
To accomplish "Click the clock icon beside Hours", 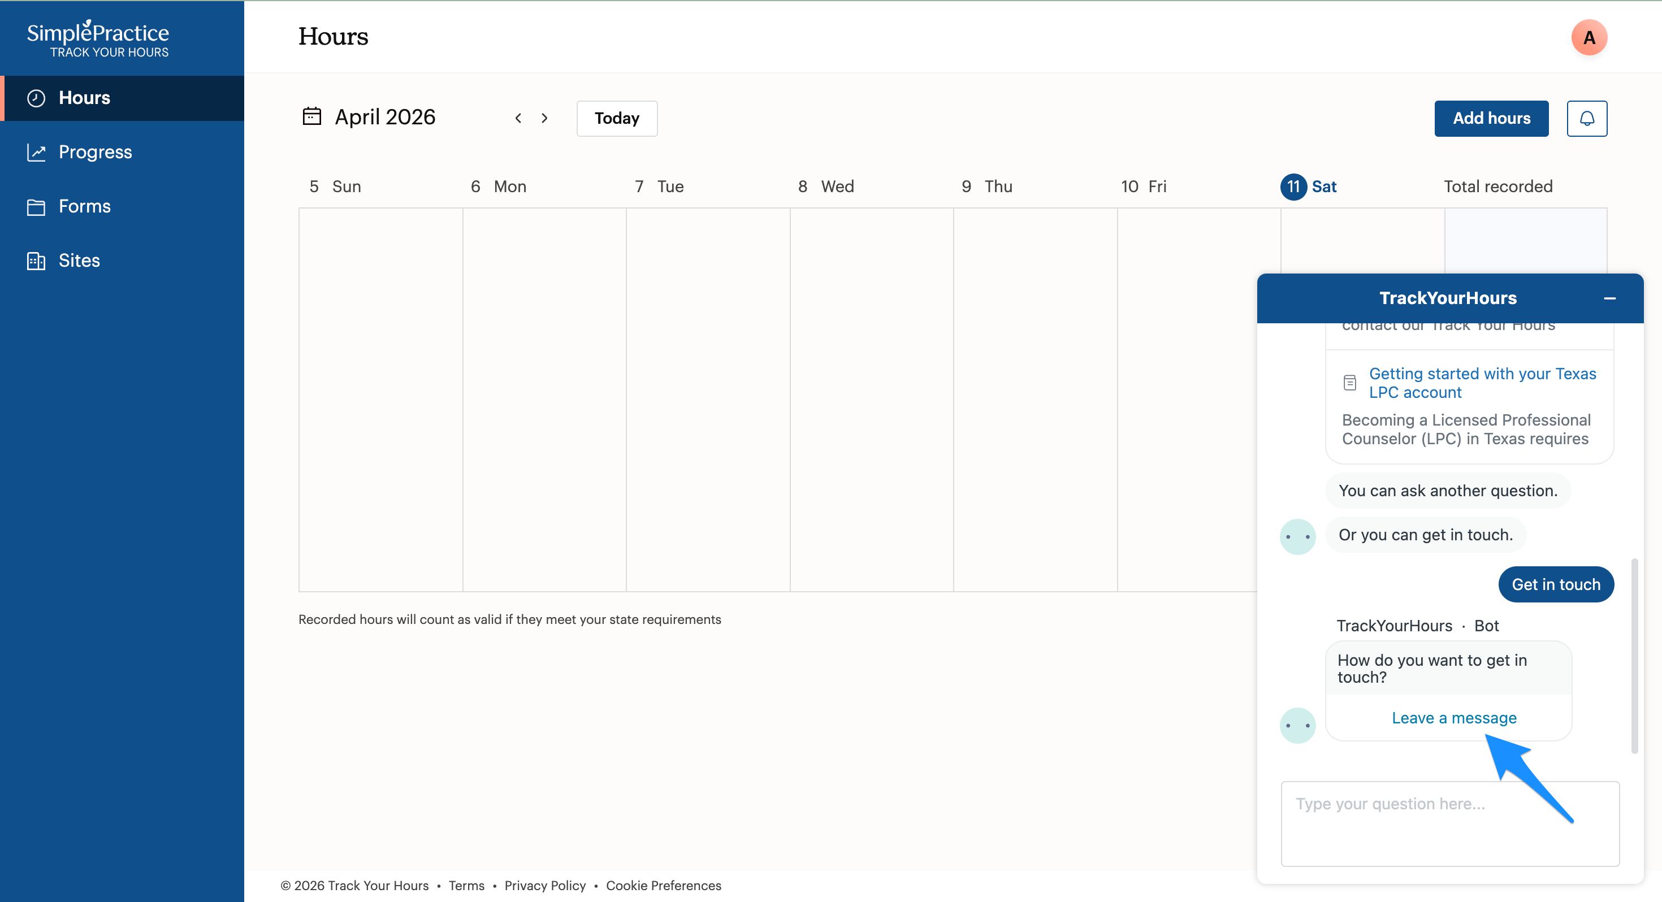I will point(36,98).
